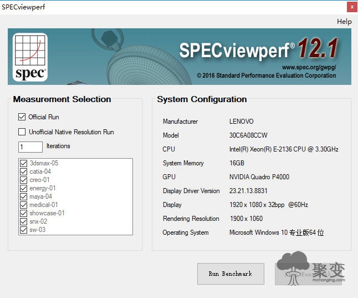
Task: Click the Rendering Resolution label
Action: (x=191, y=219)
